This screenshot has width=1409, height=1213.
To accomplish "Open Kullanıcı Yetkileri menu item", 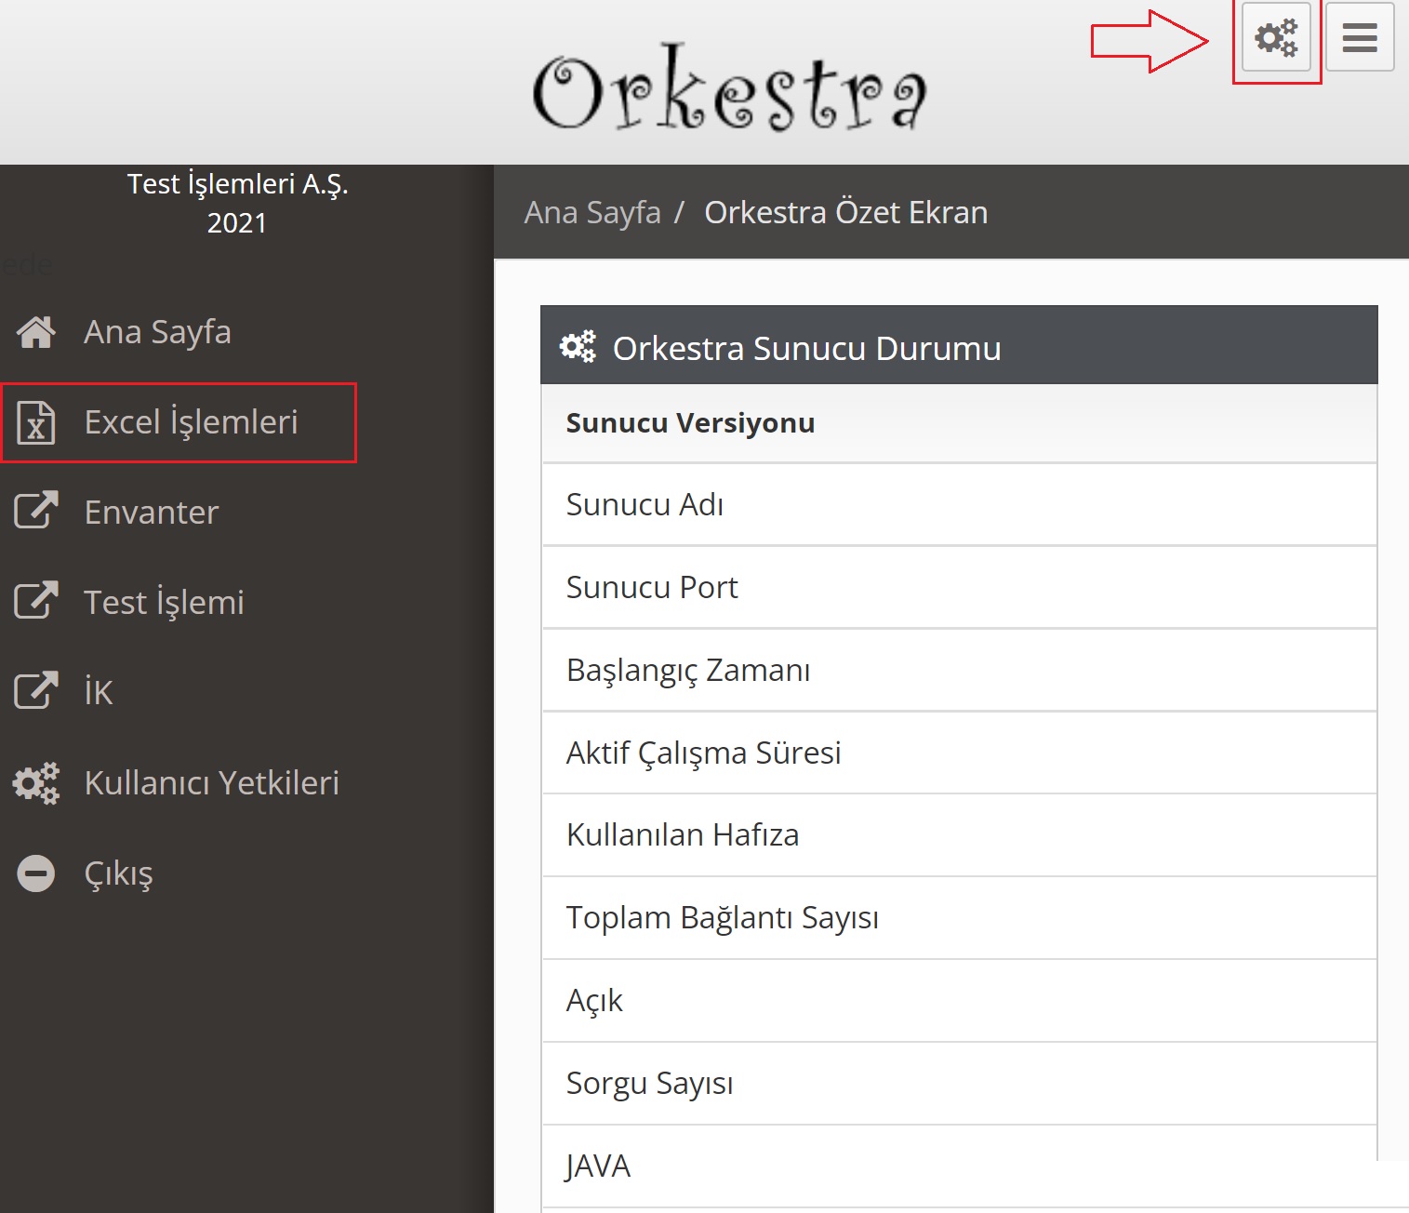I will coord(211,783).
